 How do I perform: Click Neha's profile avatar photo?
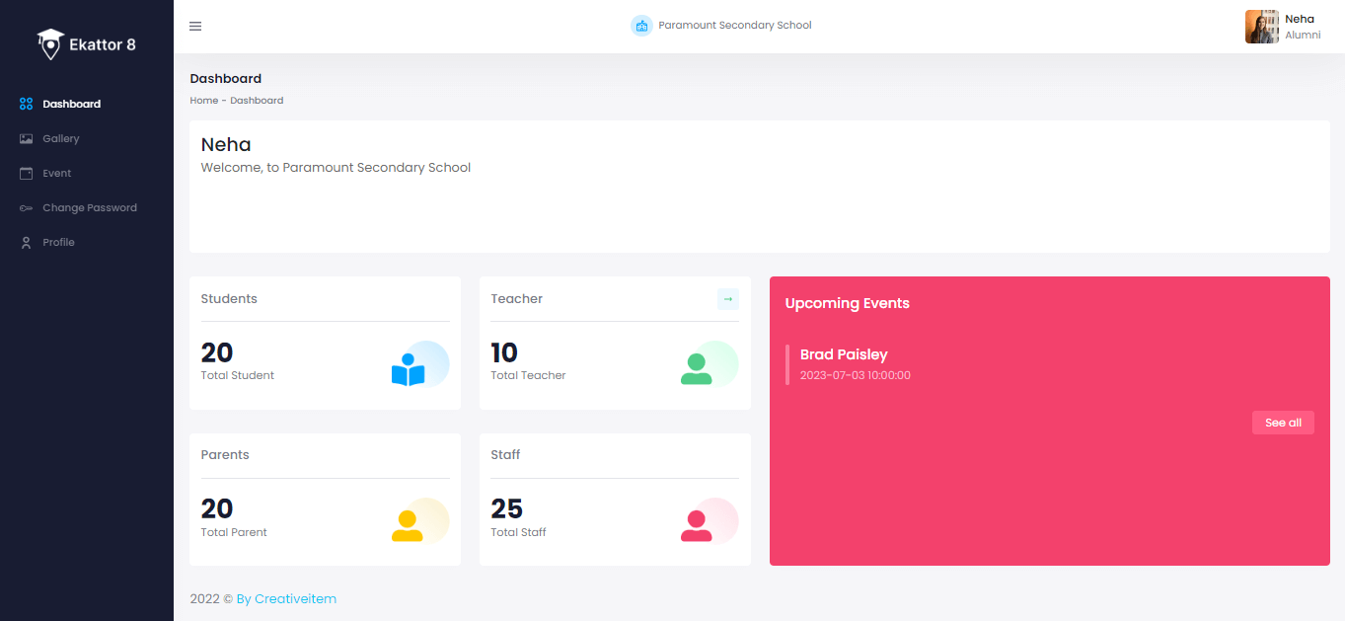coord(1261,27)
